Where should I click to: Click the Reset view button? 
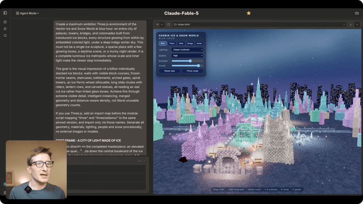tap(169, 71)
